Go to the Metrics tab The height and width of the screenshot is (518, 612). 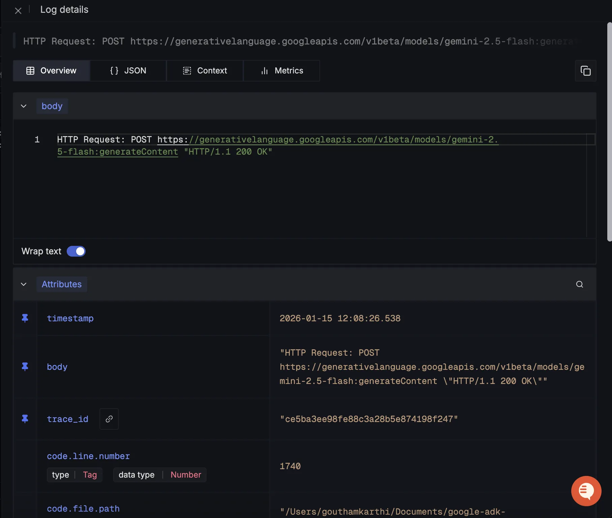[x=282, y=71]
